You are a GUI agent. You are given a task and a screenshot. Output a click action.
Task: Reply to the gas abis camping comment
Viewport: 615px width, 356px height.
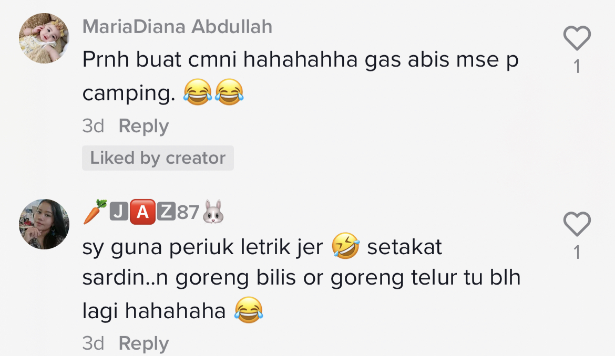tap(143, 126)
